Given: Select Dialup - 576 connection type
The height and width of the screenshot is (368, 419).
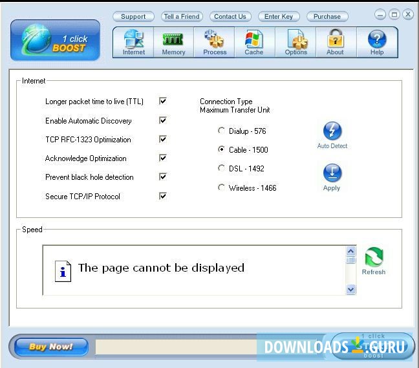Looking at the screenshot, I should pos(221,131).
